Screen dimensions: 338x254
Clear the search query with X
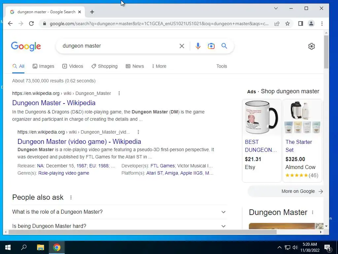point(182,46)
